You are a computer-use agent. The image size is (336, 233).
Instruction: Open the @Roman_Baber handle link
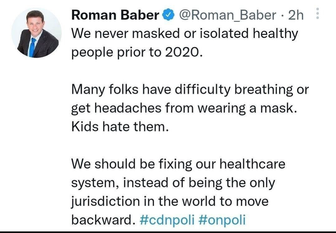click(227, 15)
